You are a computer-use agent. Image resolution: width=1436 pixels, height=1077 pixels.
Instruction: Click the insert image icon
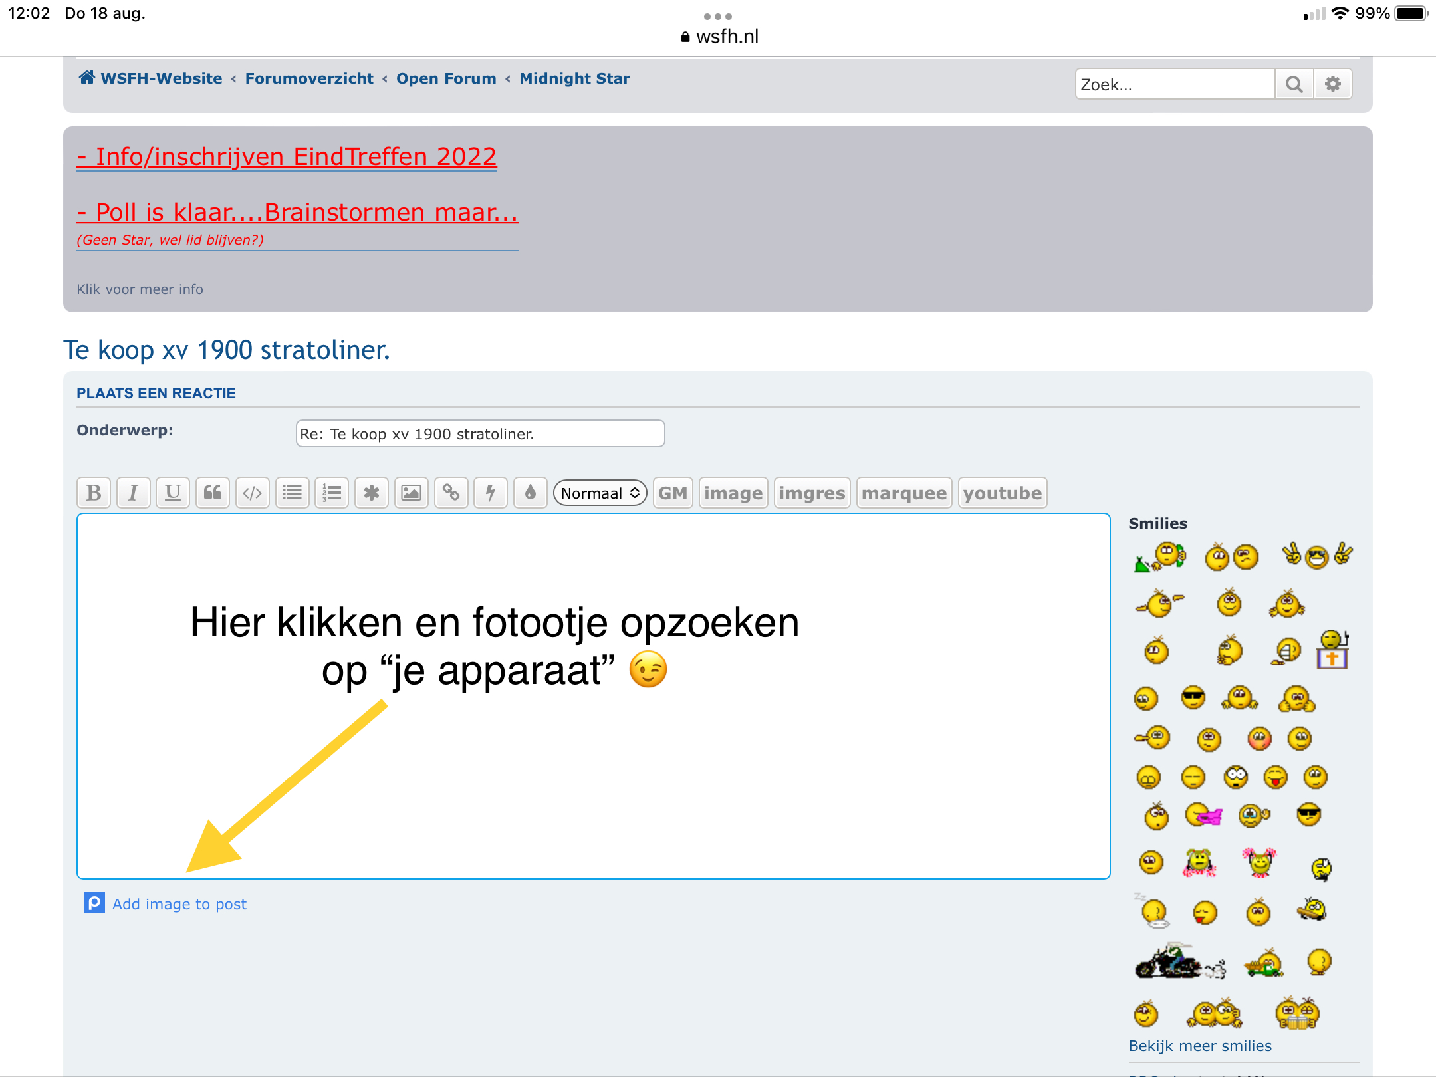click(x=411, y=493)
